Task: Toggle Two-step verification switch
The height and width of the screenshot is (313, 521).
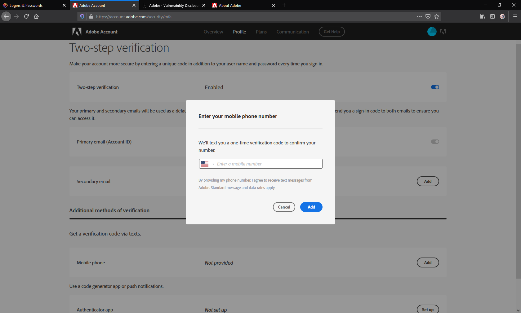Action: (x=435, y=87)
